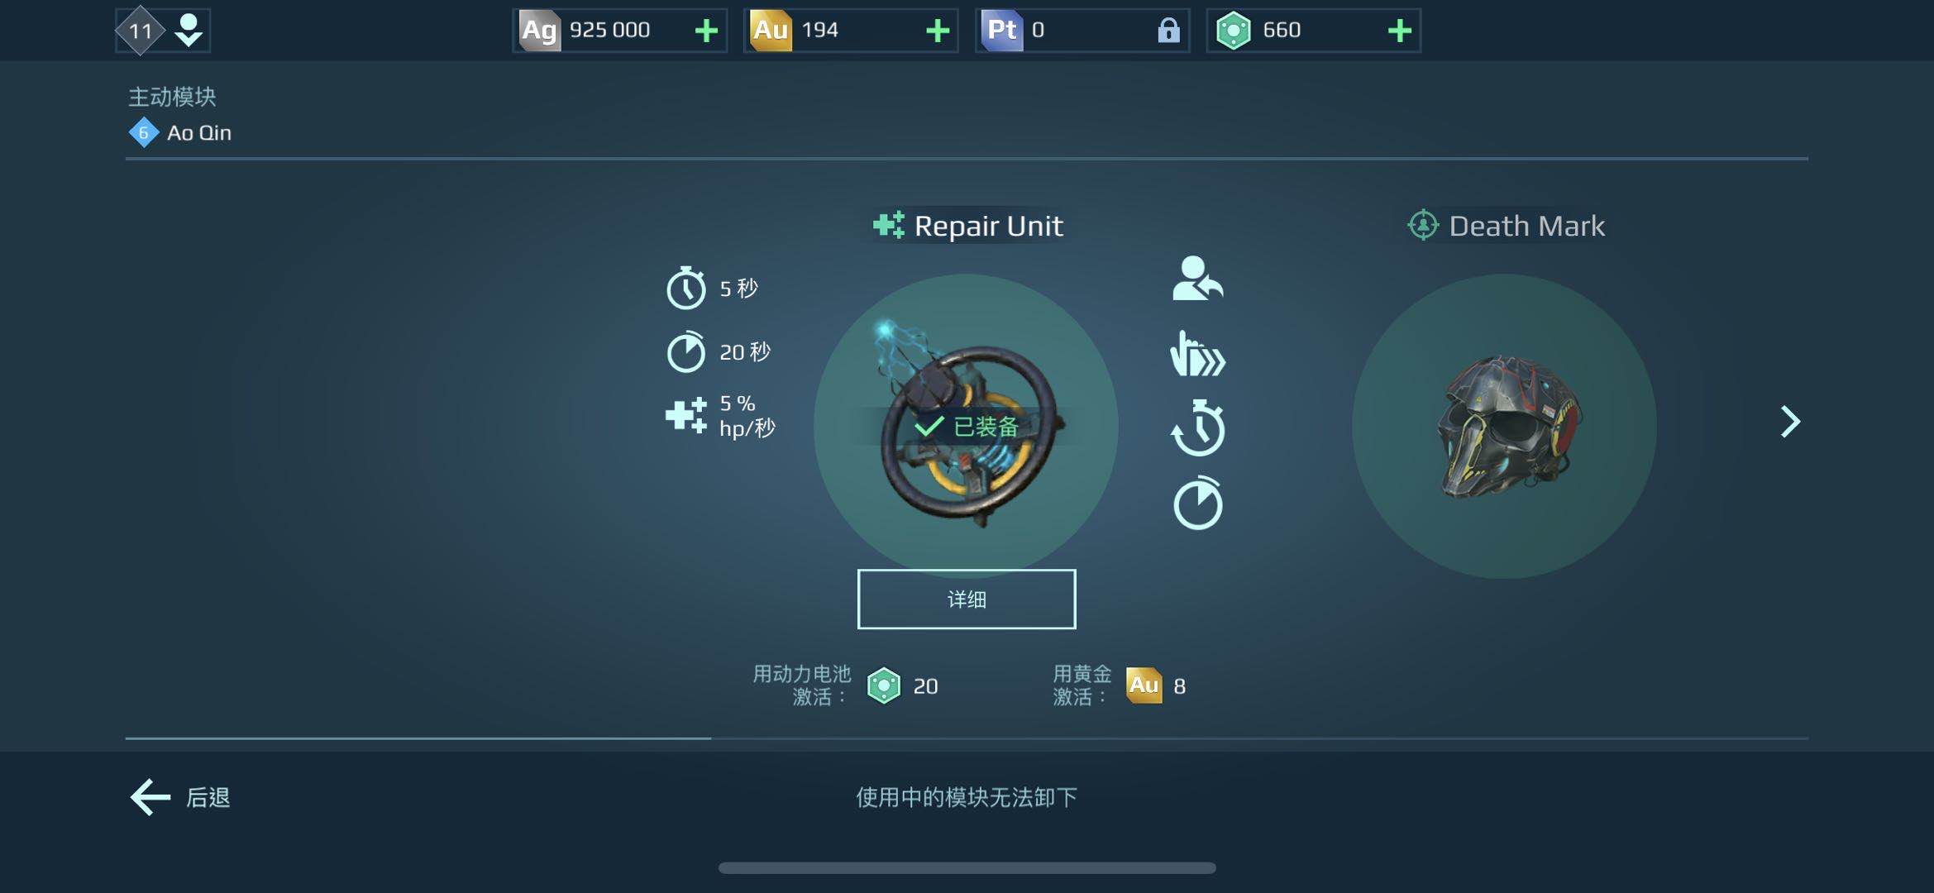Add more silver with Ag plus icon

click(x=705, y=31)
